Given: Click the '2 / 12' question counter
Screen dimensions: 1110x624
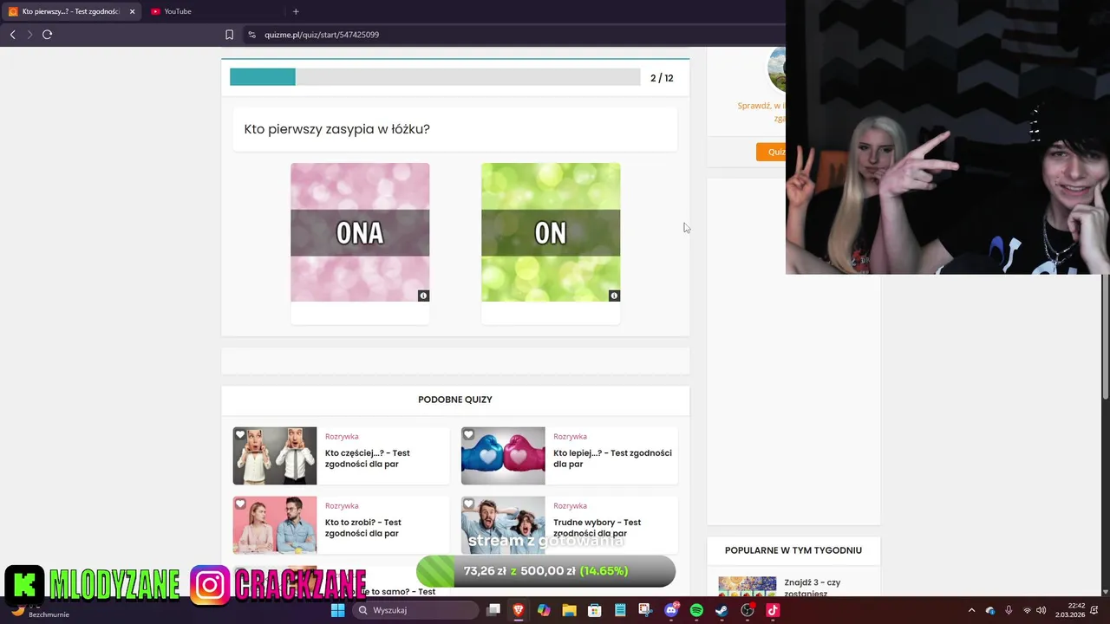Looking at the screenshot, I should [x=662, y=78].
